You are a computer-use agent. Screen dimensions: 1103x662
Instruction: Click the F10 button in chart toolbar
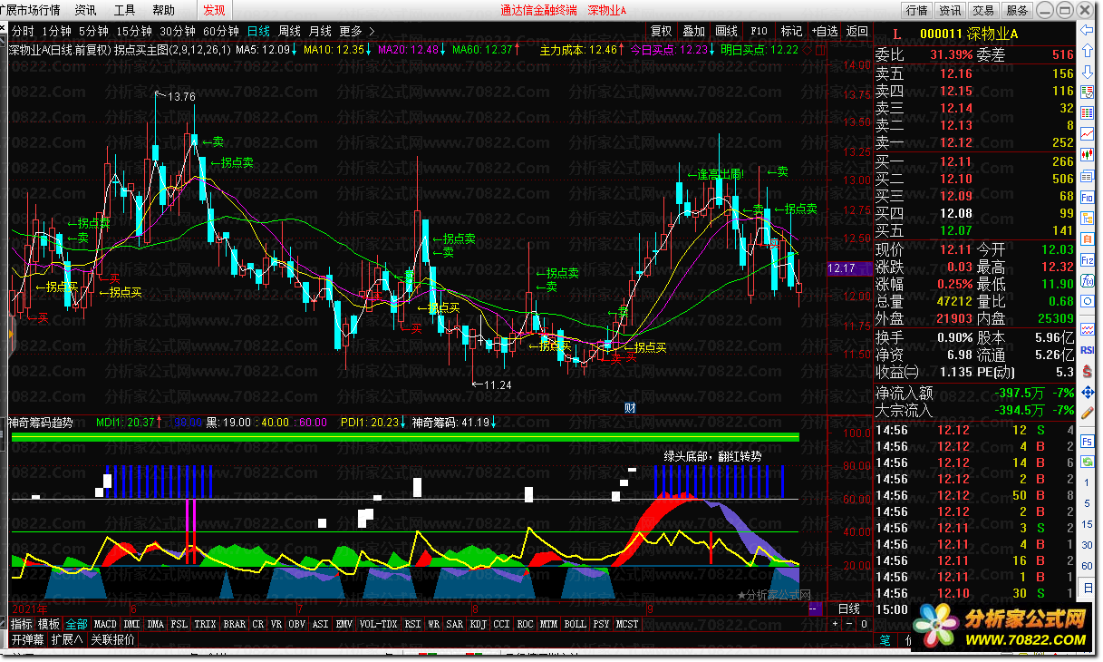coord(759,31)
